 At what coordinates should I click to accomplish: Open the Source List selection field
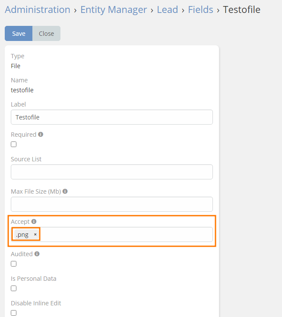111,172
